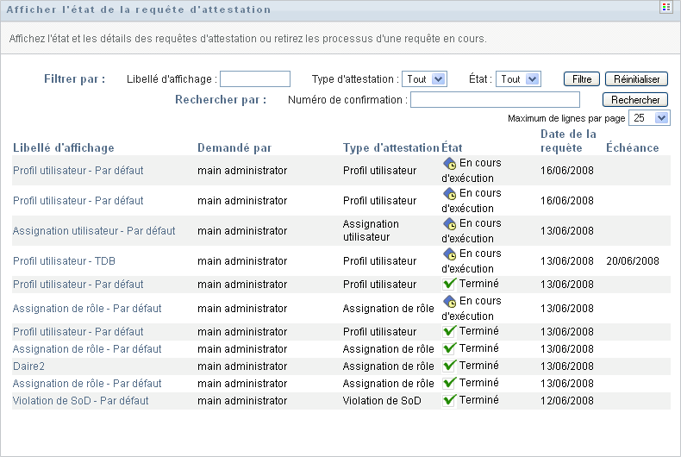Click the running clock icon in first row
Screen dimensions: 681x457
coord(449,164)
